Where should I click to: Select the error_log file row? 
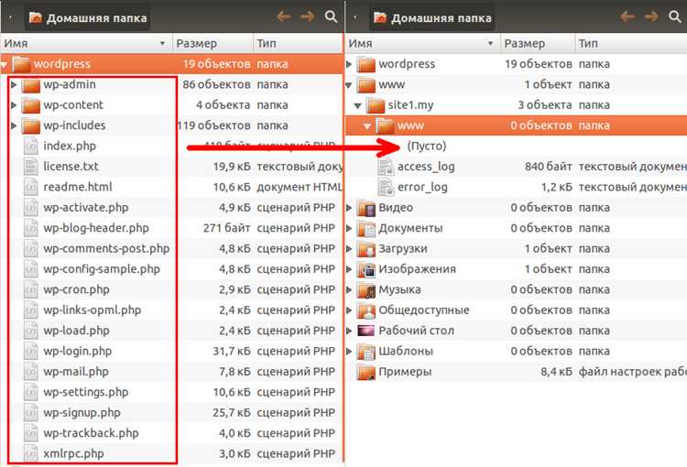[x=516, y=187]
